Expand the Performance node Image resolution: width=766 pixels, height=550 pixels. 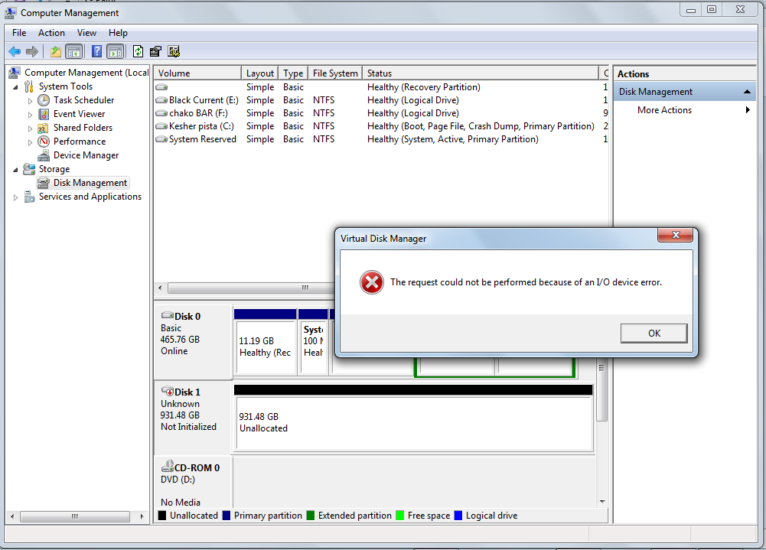coord(31,142)
